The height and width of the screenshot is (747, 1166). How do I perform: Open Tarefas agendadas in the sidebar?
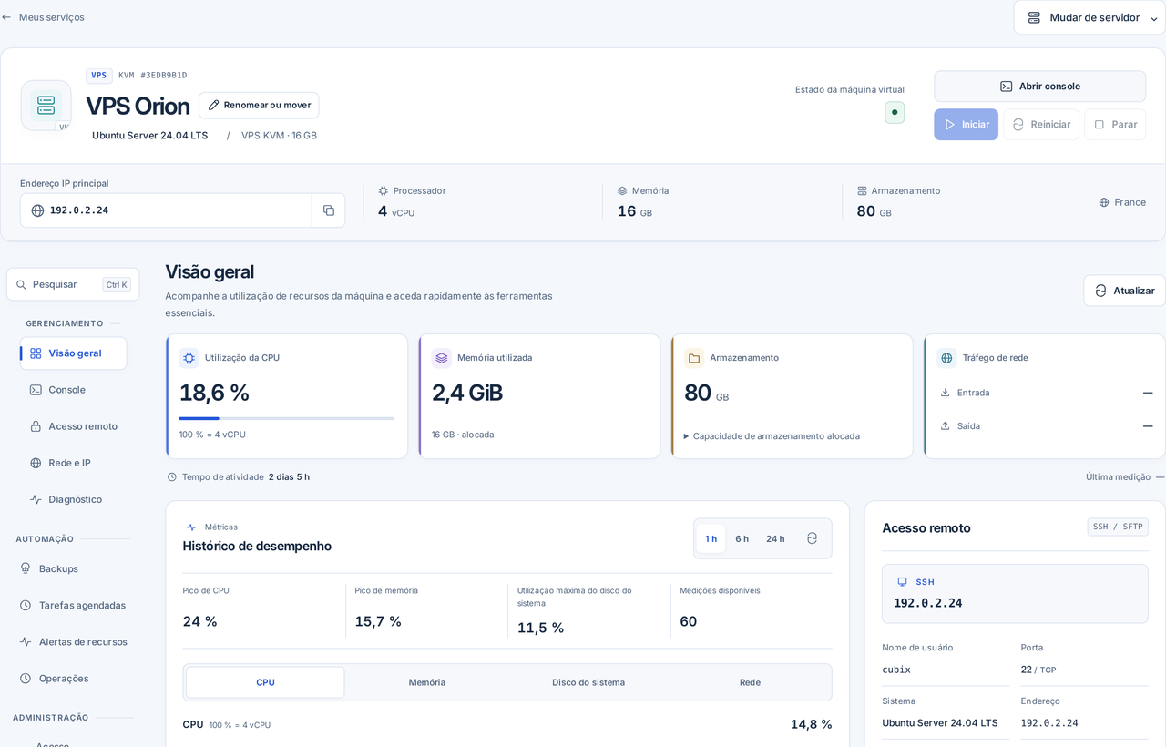click(x=73, y=605)
